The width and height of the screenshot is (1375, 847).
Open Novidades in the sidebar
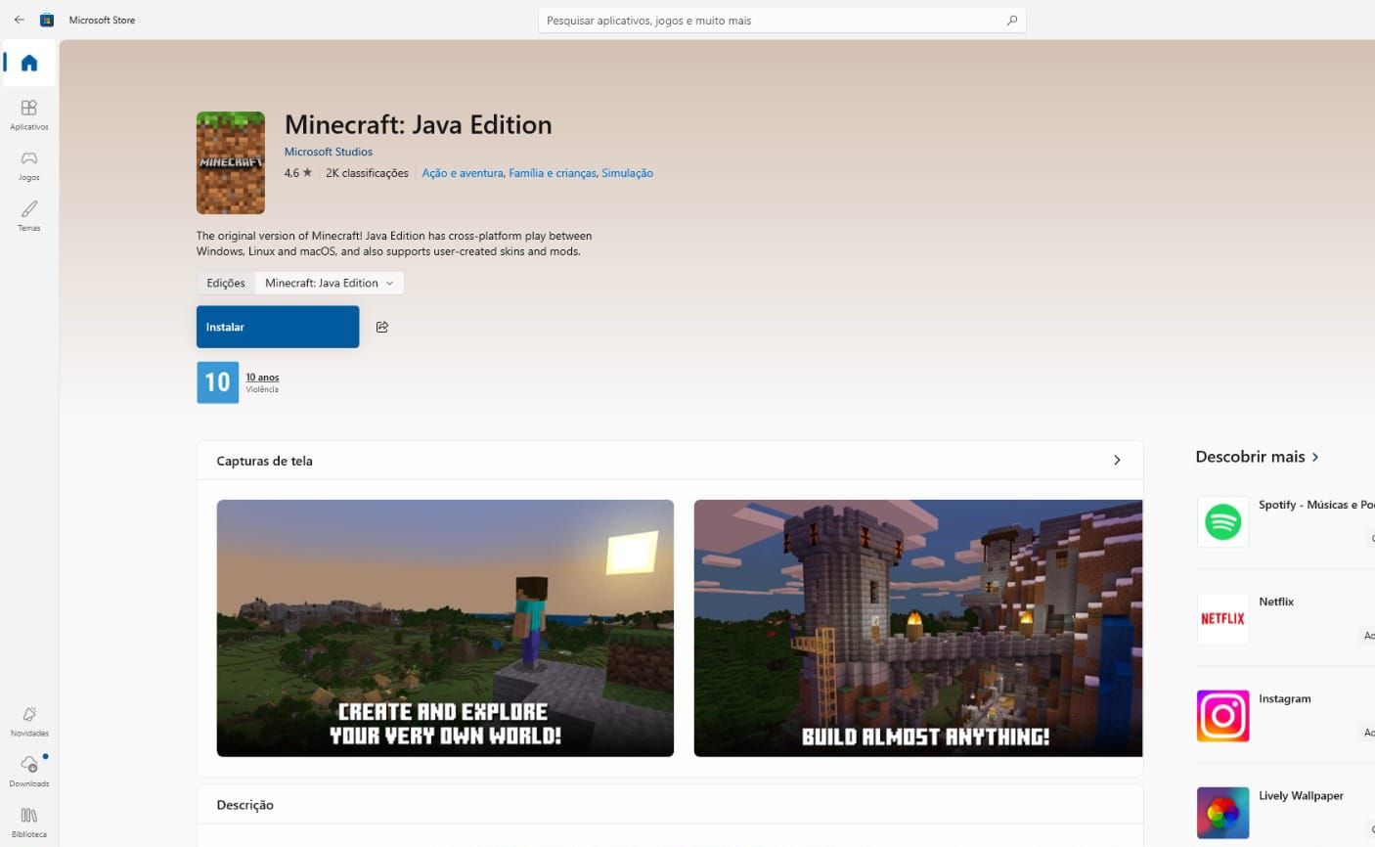coord(29,722)
